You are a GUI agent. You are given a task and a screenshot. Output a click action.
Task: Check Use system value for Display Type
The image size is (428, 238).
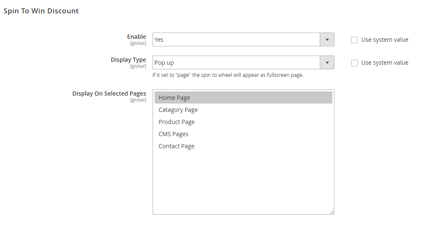pyautogui.click(x=354, y=63)
